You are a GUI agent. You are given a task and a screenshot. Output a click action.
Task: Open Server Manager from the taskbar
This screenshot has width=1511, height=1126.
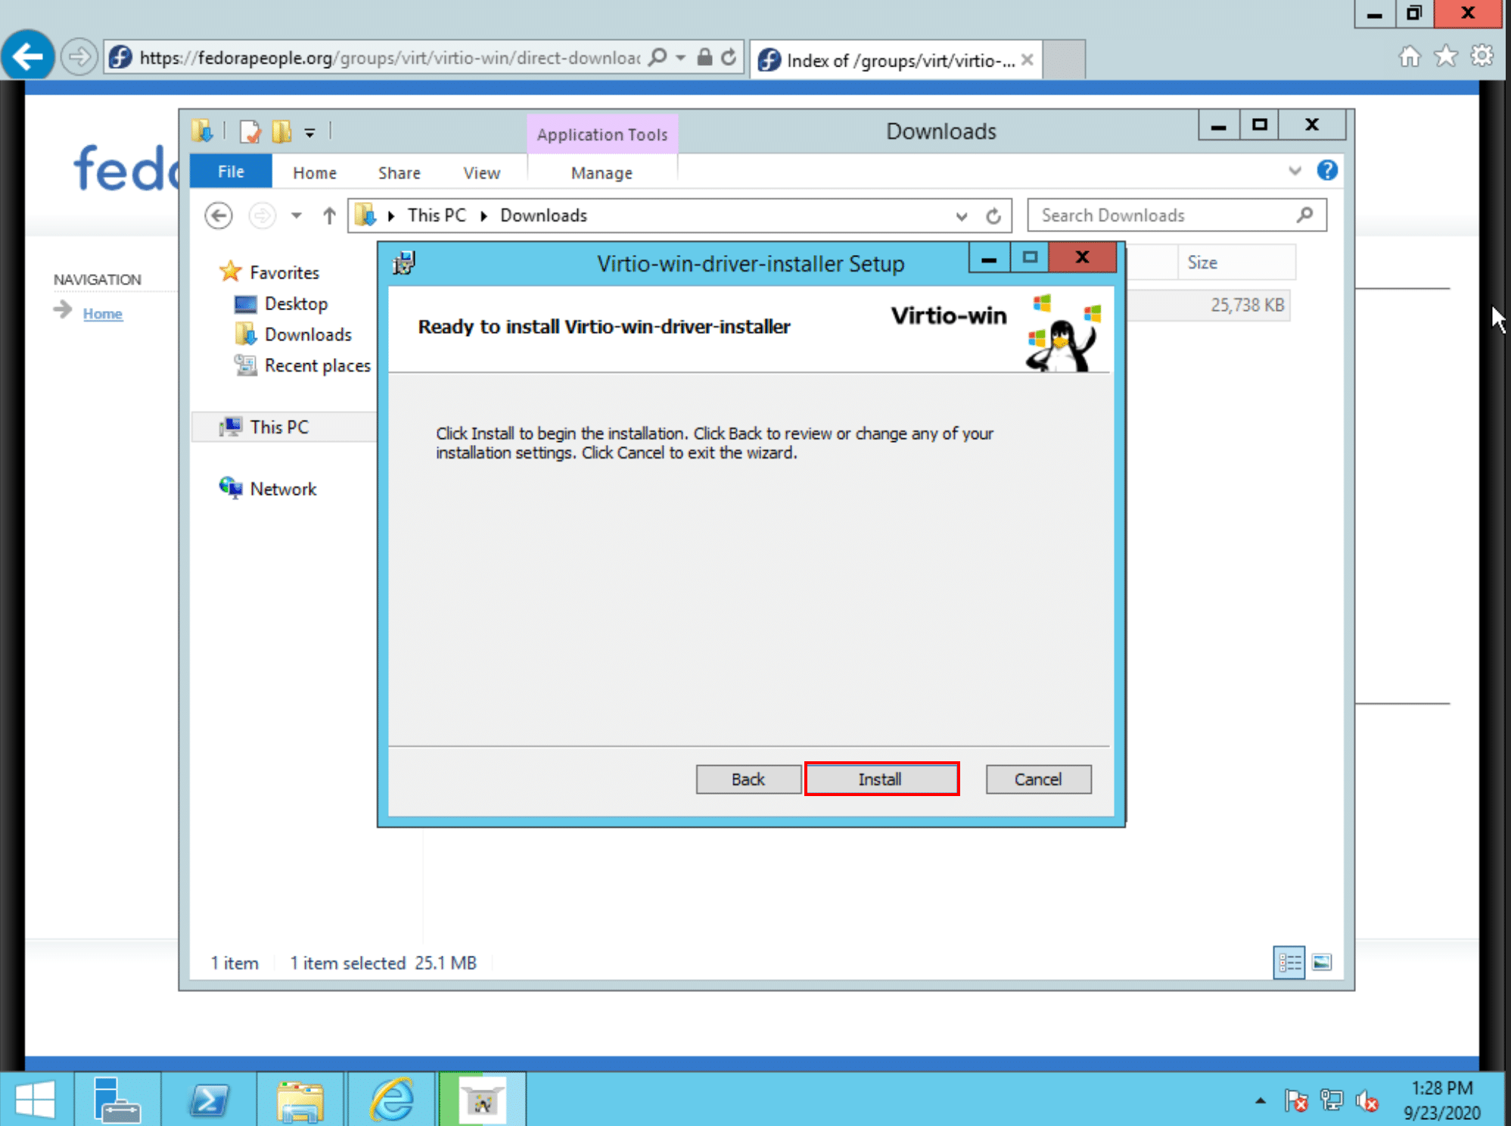point(117,1100)
